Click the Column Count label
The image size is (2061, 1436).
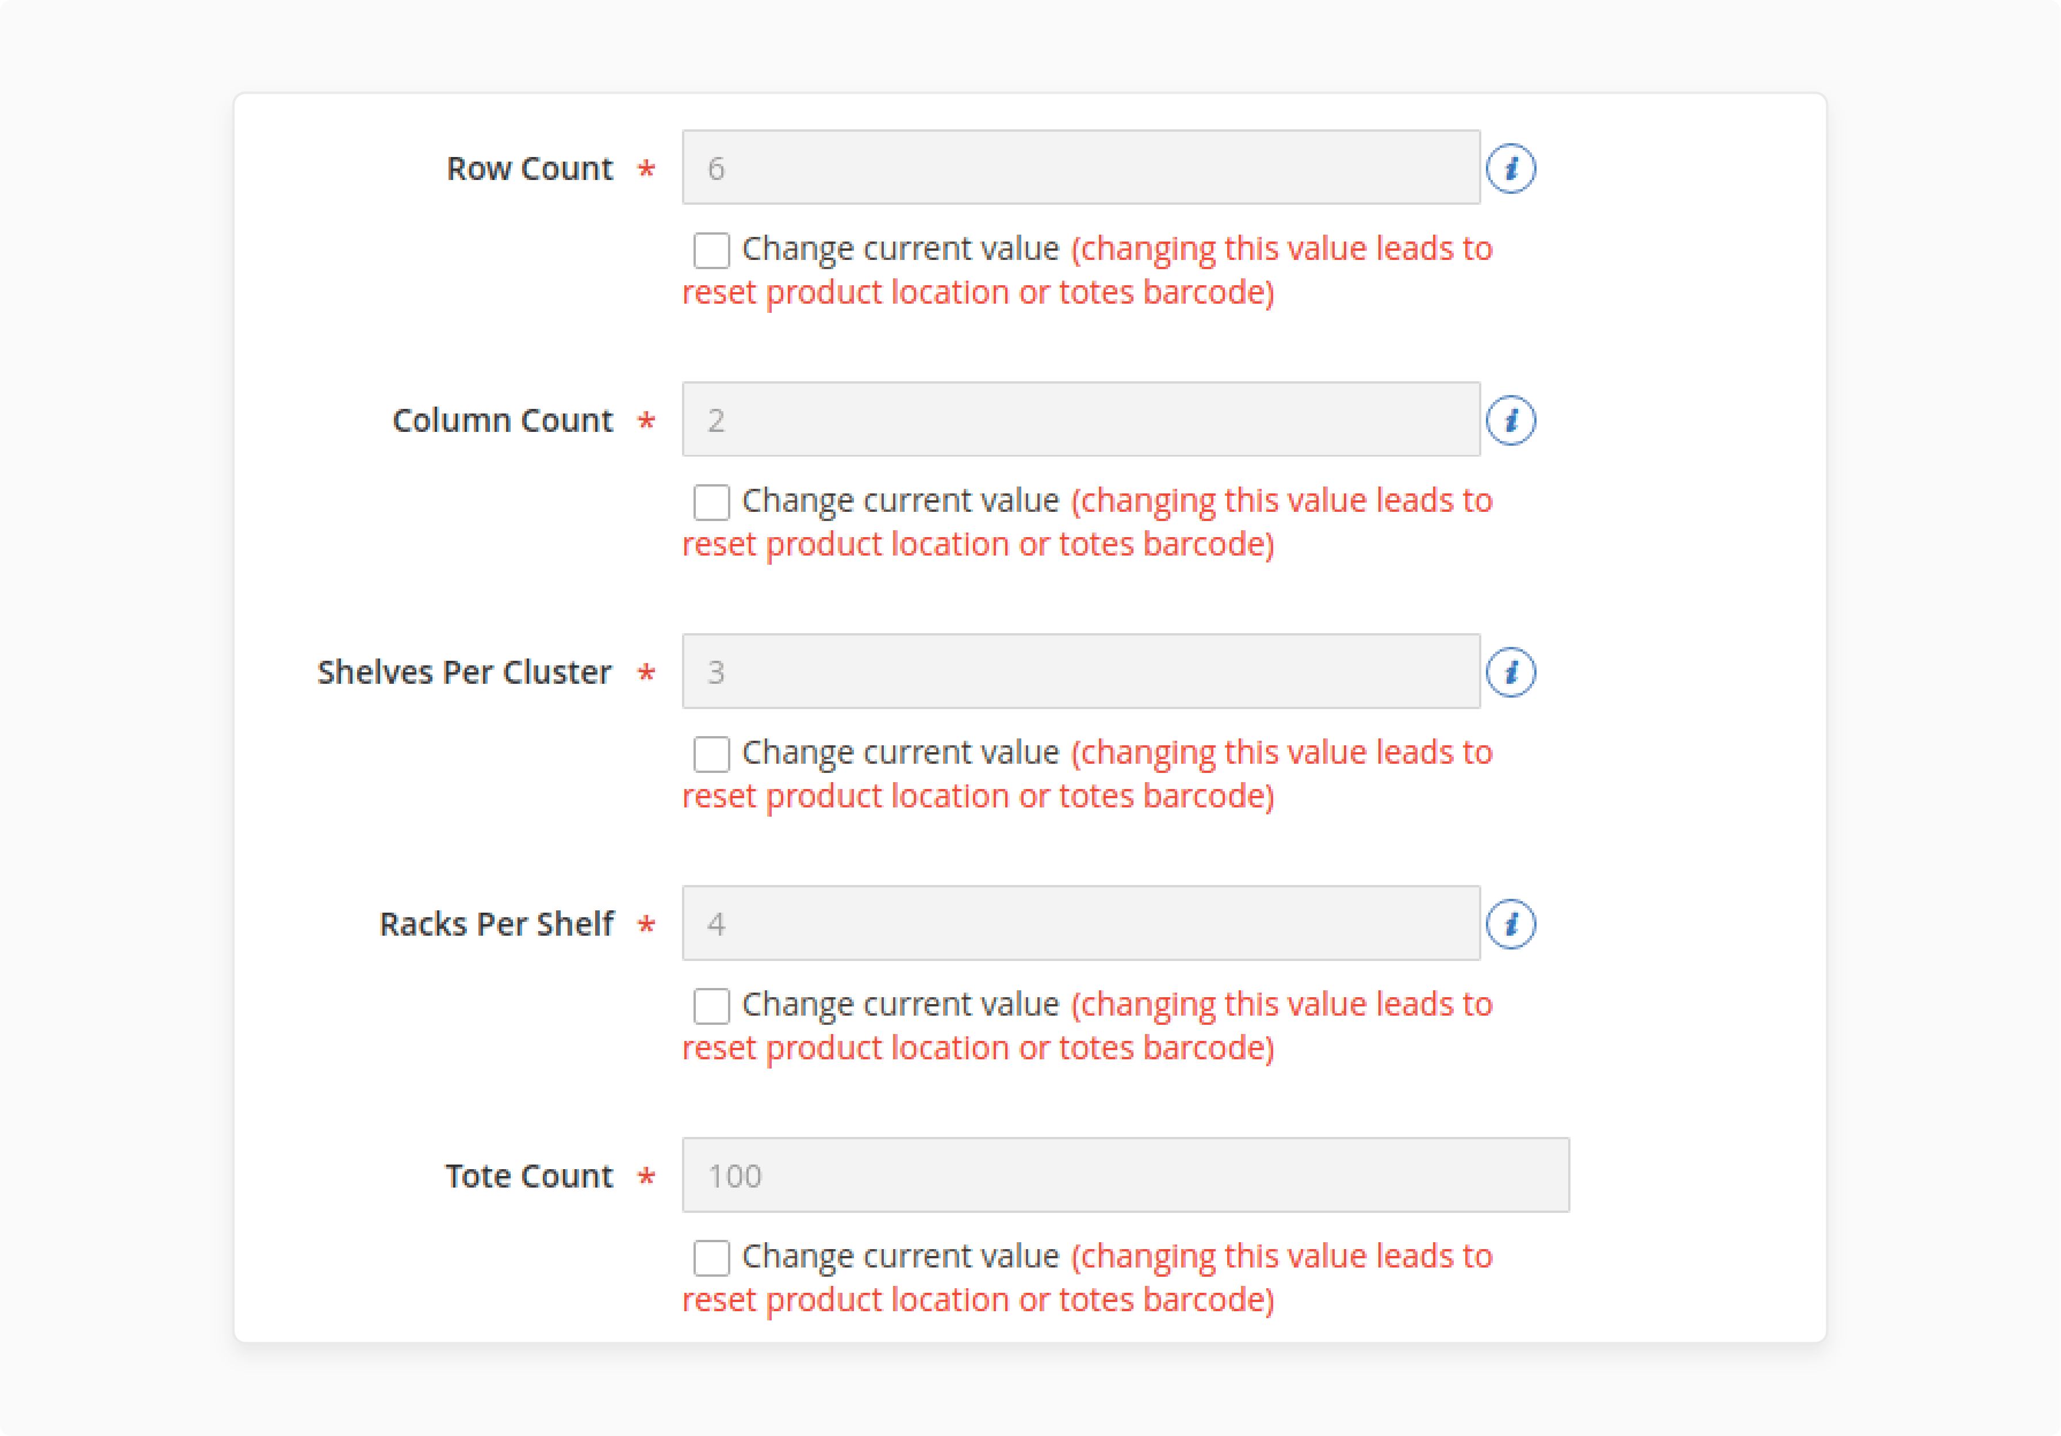tap(503, 421)
